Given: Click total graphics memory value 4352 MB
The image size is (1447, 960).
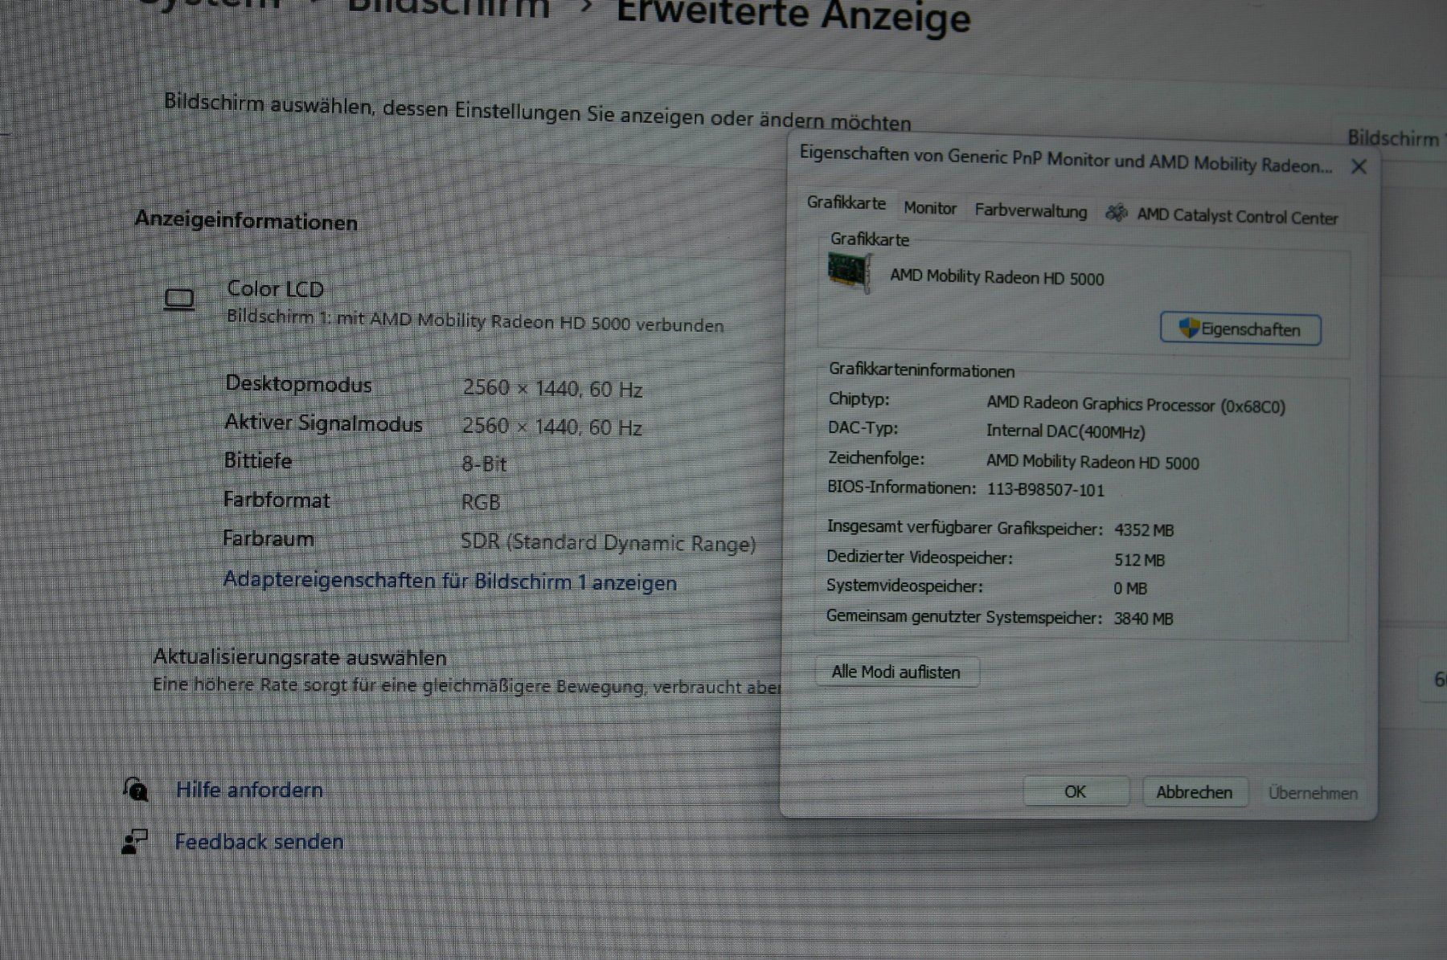Looking at the screenshot, I should click(x=1144, y=530).
